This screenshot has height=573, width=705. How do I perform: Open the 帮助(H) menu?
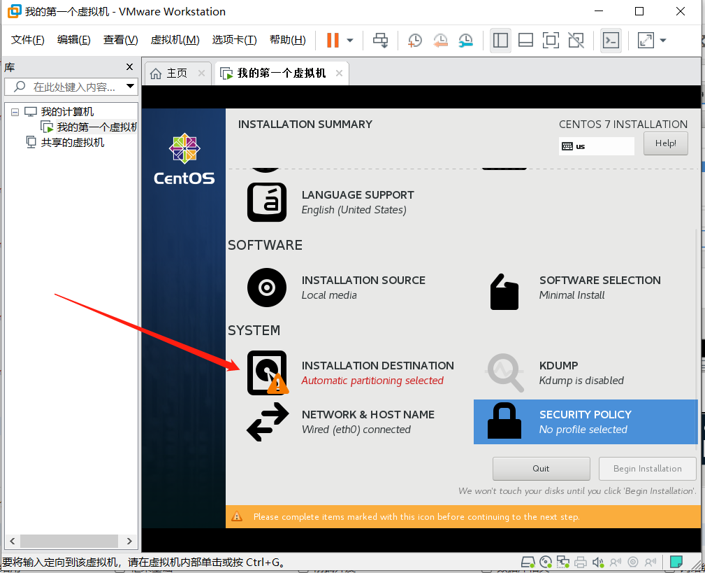288,40
